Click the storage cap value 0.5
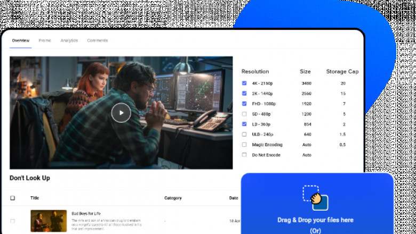Image resolution: width=416 pixels, height=234 pixels. [342, 145]
